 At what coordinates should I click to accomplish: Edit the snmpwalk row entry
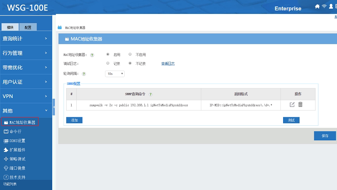click(292, 105)
